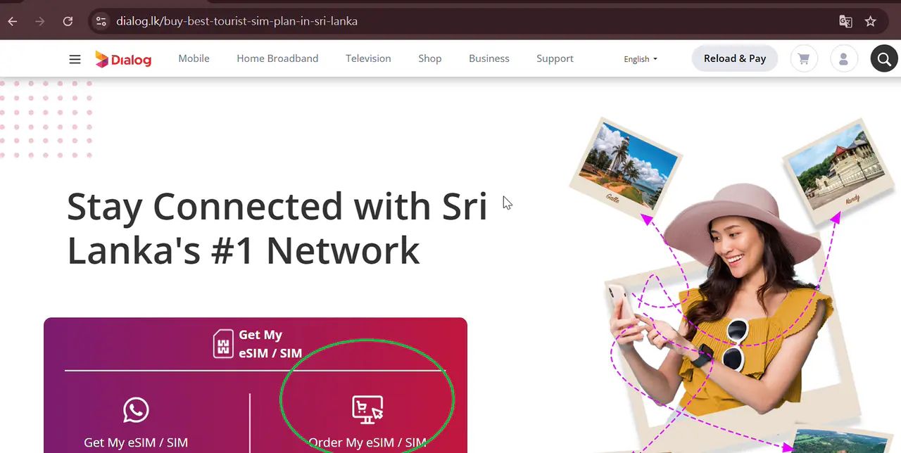Open the Mobile menu
Viewport: 901px width, 453px height.
coord(194,58)
